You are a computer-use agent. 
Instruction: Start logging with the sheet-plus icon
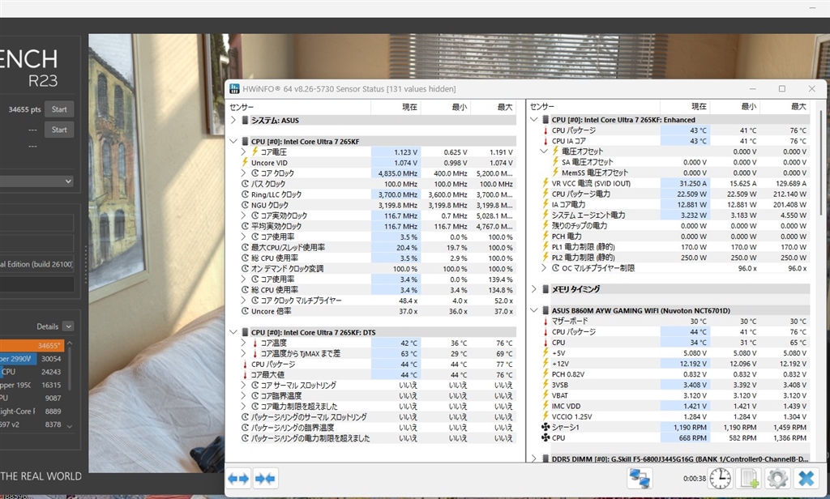749,479
